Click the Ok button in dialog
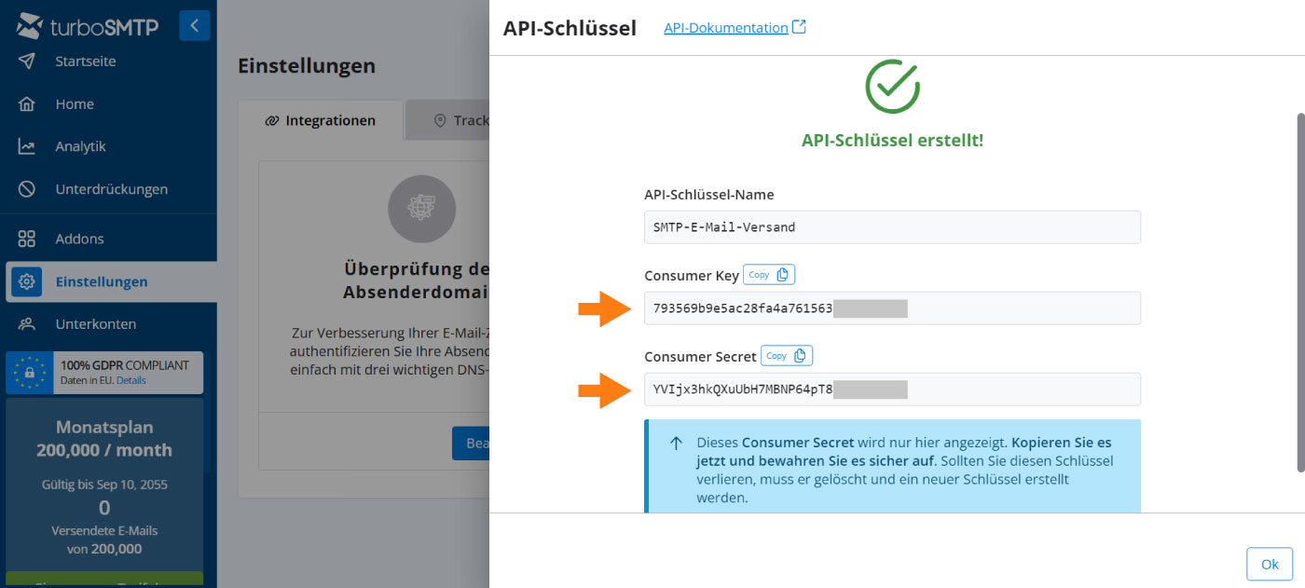The image size is (1305, 588). 1270,564
